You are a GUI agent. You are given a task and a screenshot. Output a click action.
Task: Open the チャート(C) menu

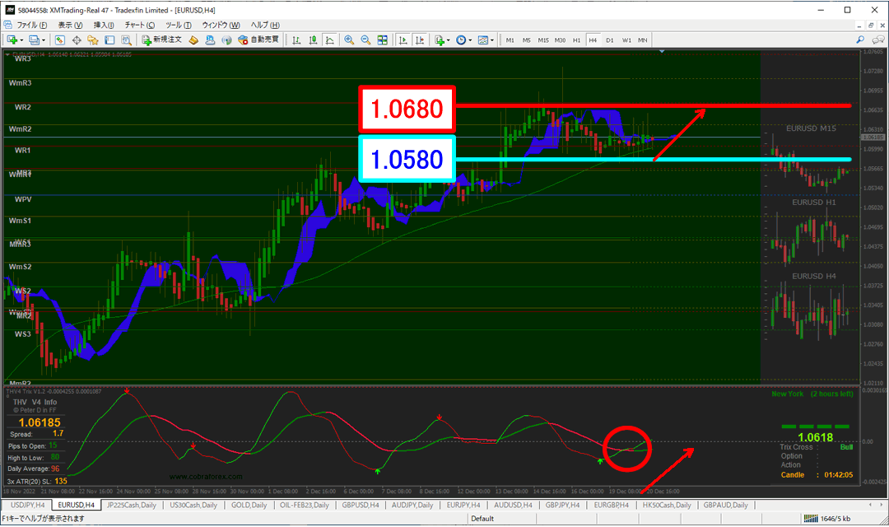click(139, 25)
